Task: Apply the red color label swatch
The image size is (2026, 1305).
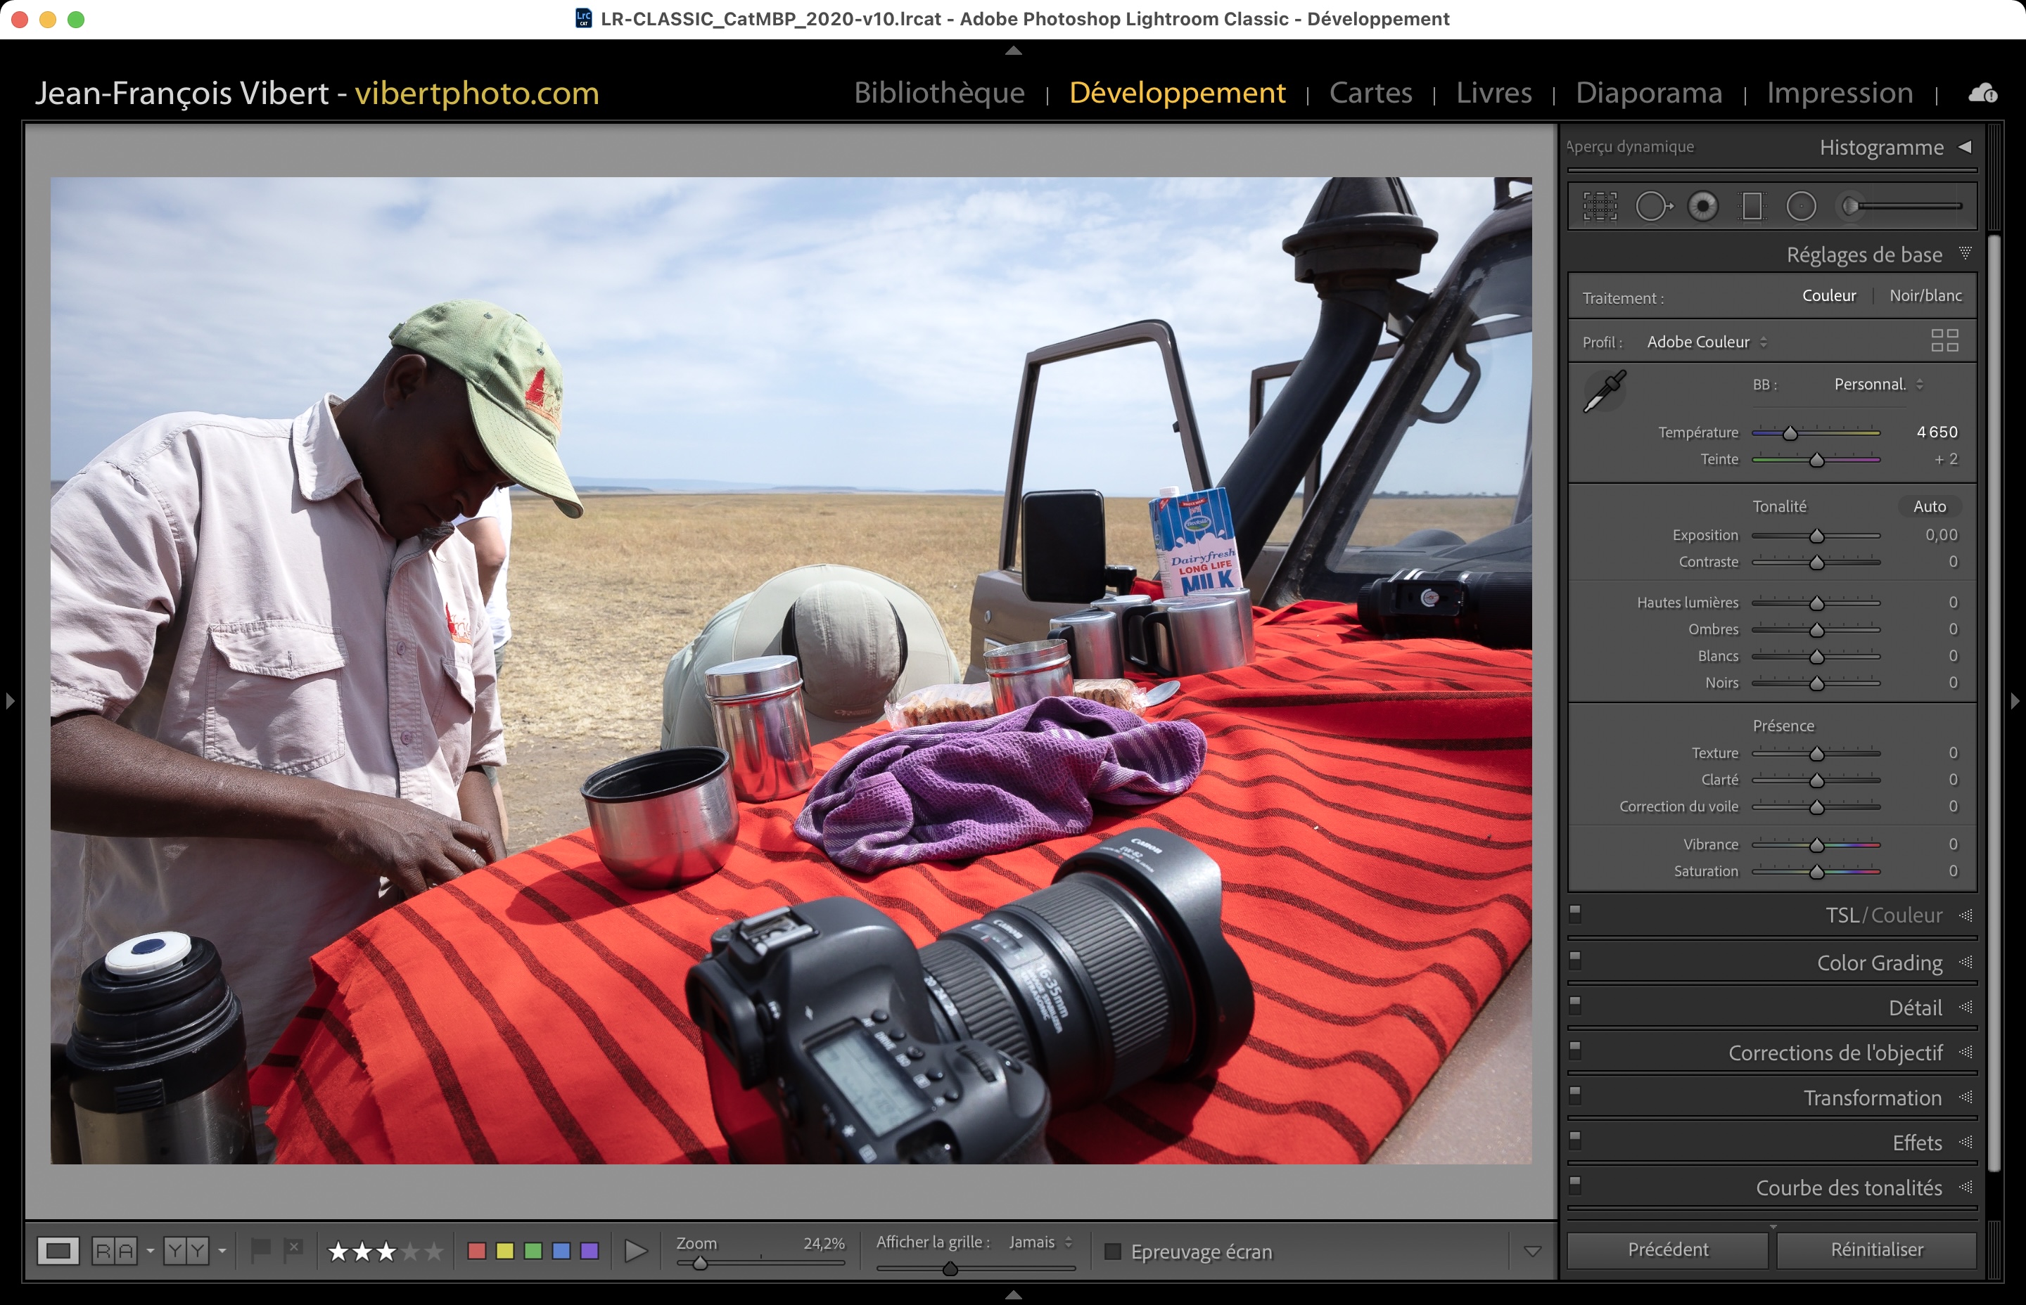Action: (476, 1252)
